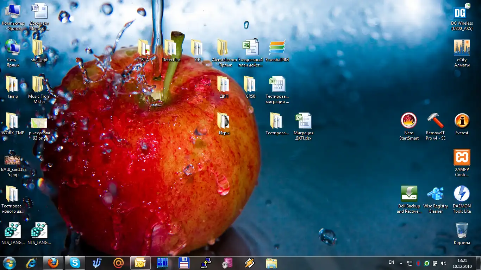
Task: Select the Everest desktop shortcut
Action: [x=462, y=121]
